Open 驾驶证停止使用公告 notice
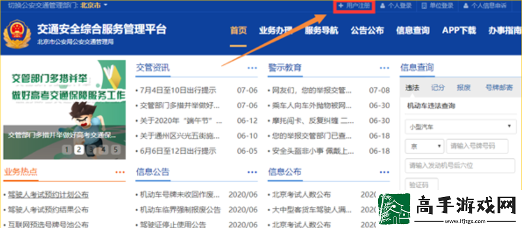 (173, 224)
